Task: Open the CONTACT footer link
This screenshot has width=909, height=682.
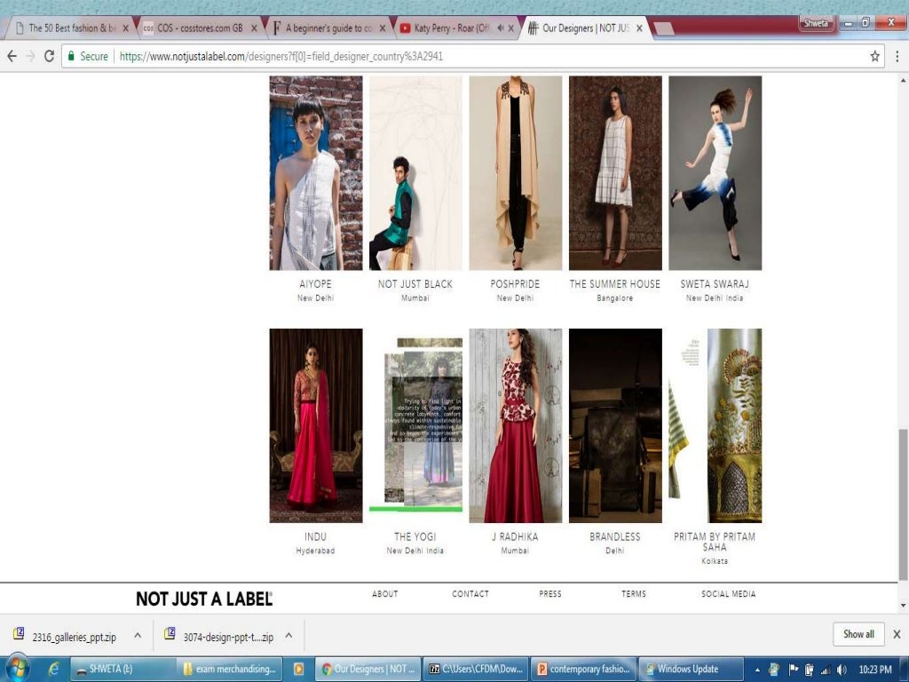Action: pyautogui.click(x=470, y=594)
